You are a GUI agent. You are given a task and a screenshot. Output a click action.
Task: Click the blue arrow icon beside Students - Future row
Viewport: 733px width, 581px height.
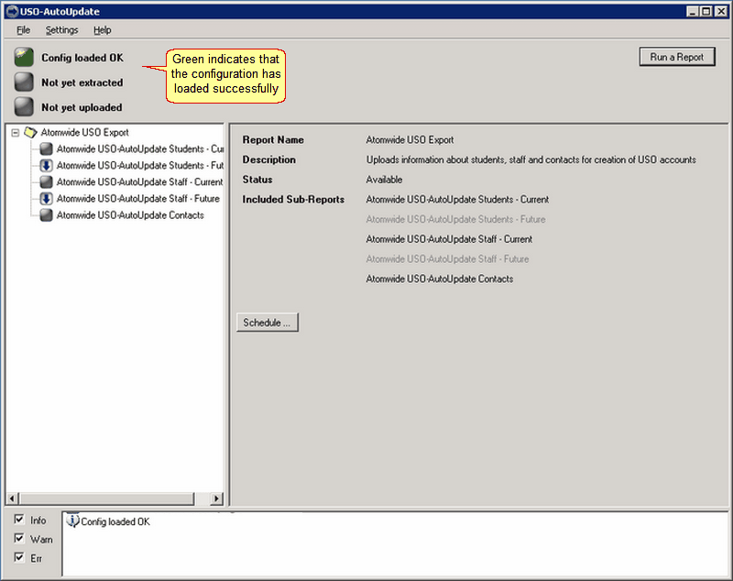click(46, 166)
